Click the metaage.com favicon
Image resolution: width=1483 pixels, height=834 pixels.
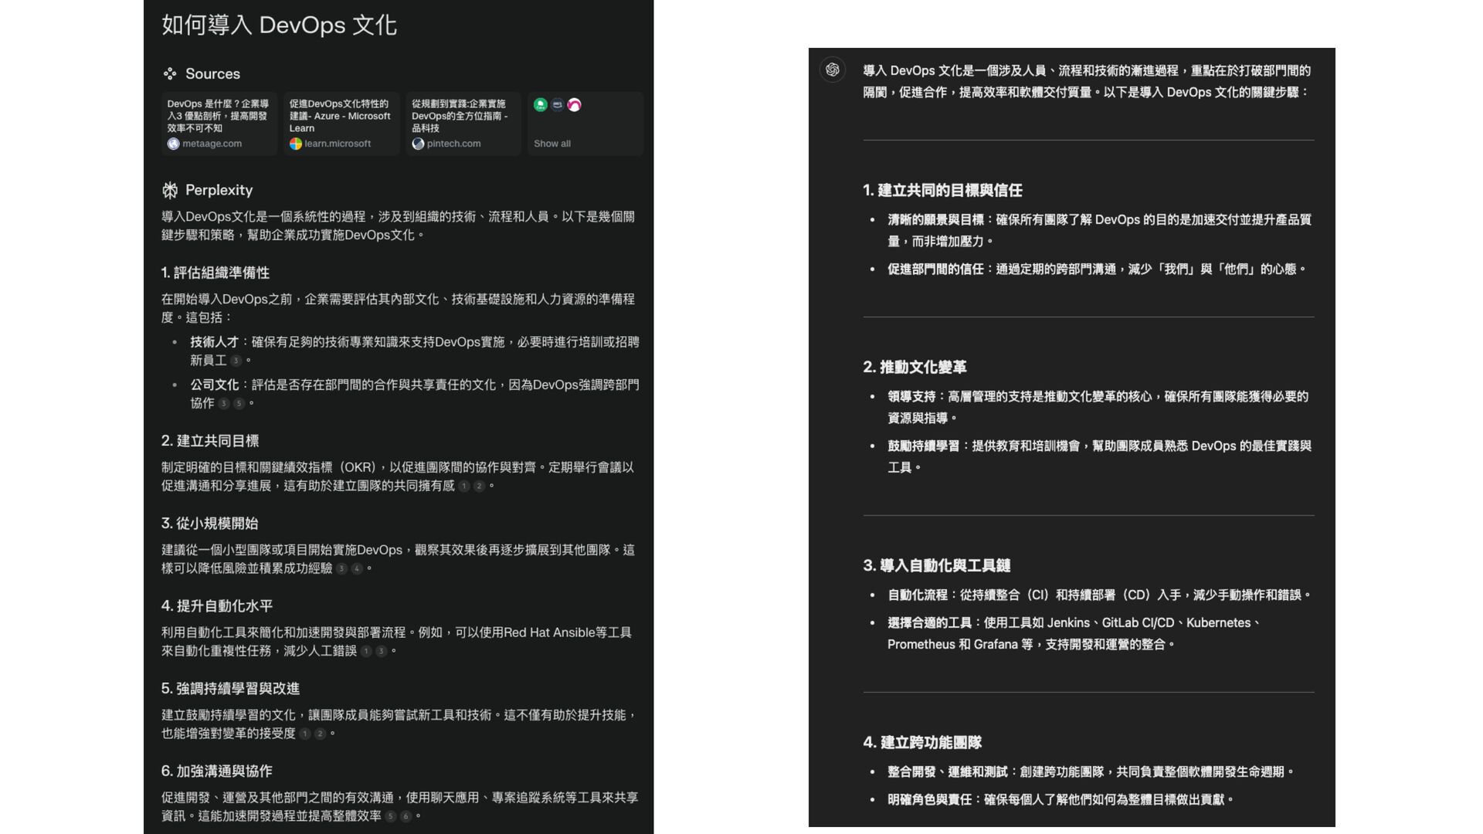click(x=174, y=144)
